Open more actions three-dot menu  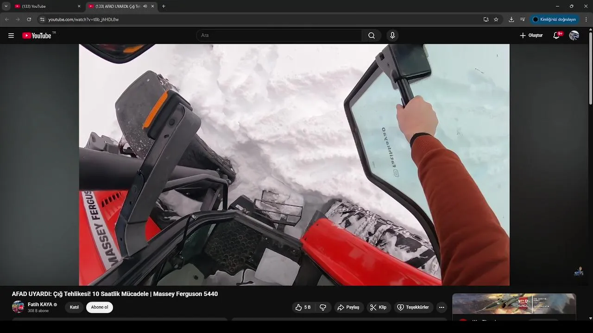(x=442, y=307)
